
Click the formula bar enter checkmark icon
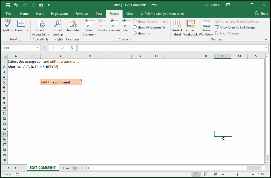[62, 48]
